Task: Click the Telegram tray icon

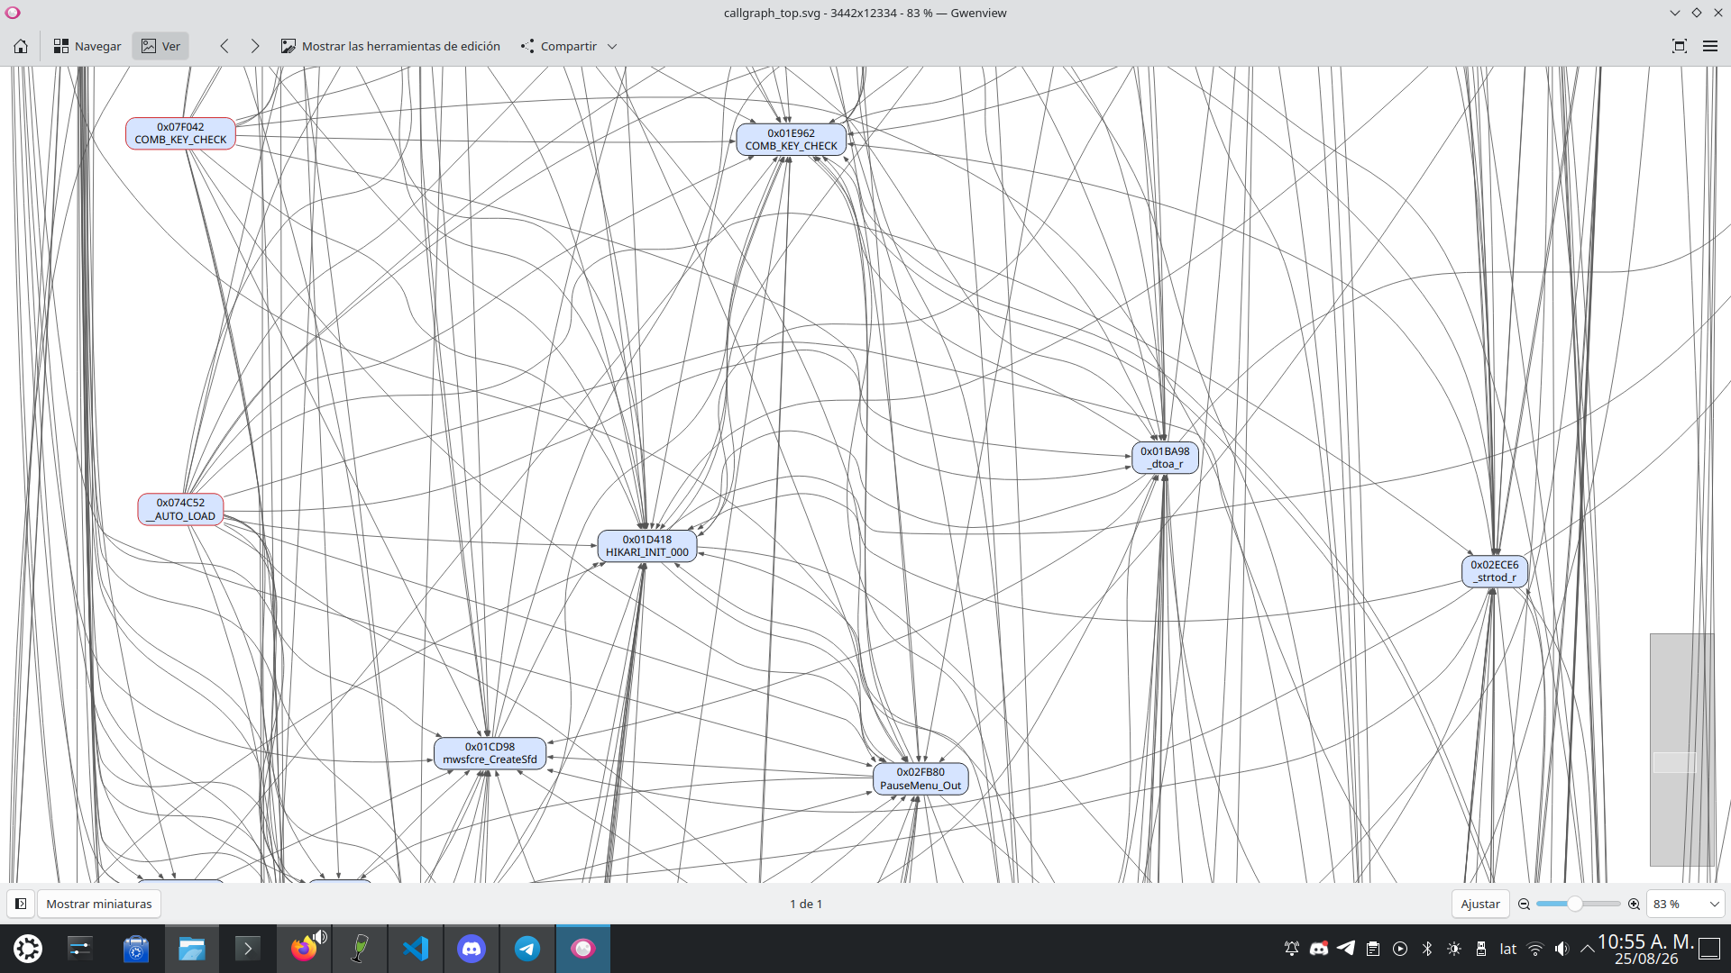Action: (1346, 949)
